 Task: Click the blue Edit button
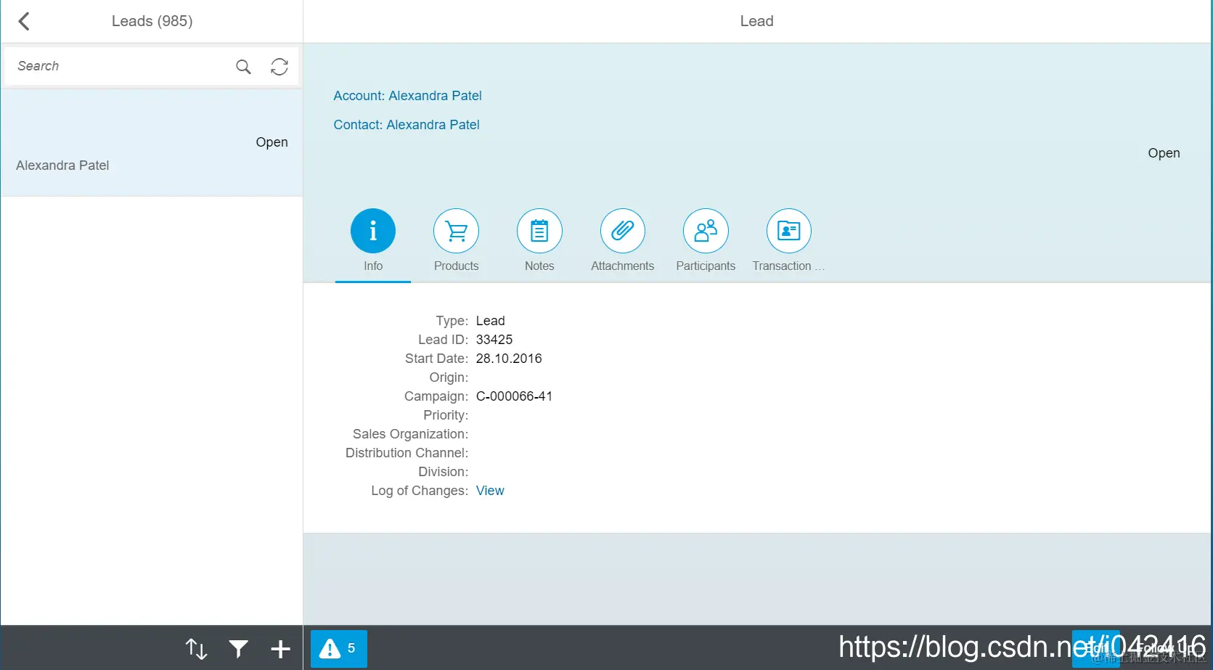click(1095, 648)
